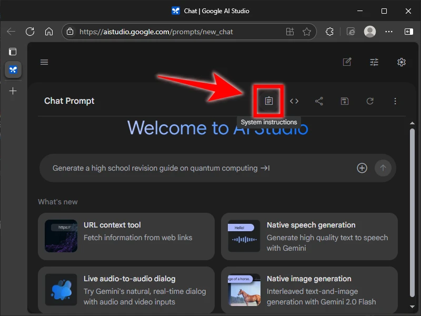Open run settings sliders icon
The width and height of the screenshot is (421, 316).
pos(374,62)
